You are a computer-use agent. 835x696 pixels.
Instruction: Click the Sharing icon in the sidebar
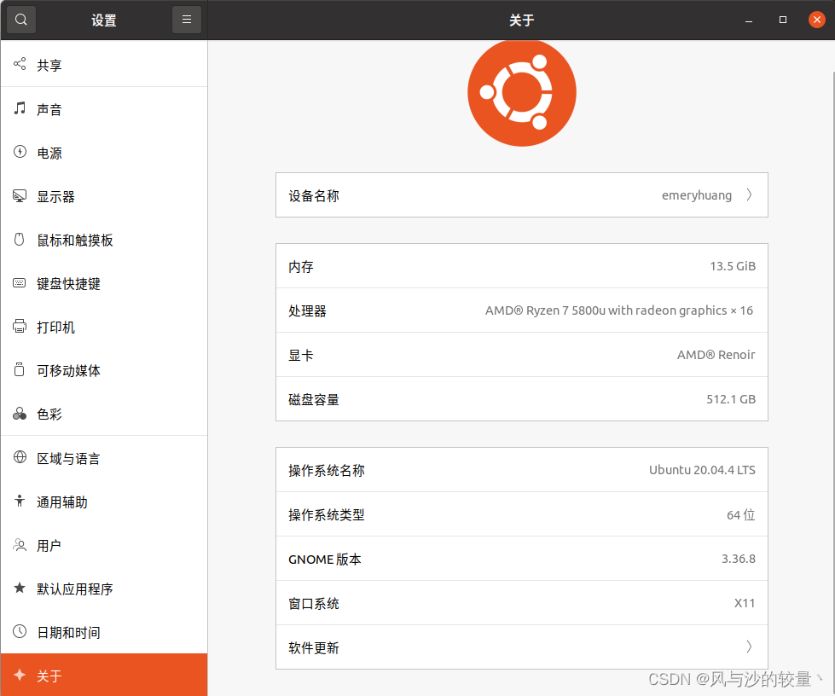pos(20,64)
